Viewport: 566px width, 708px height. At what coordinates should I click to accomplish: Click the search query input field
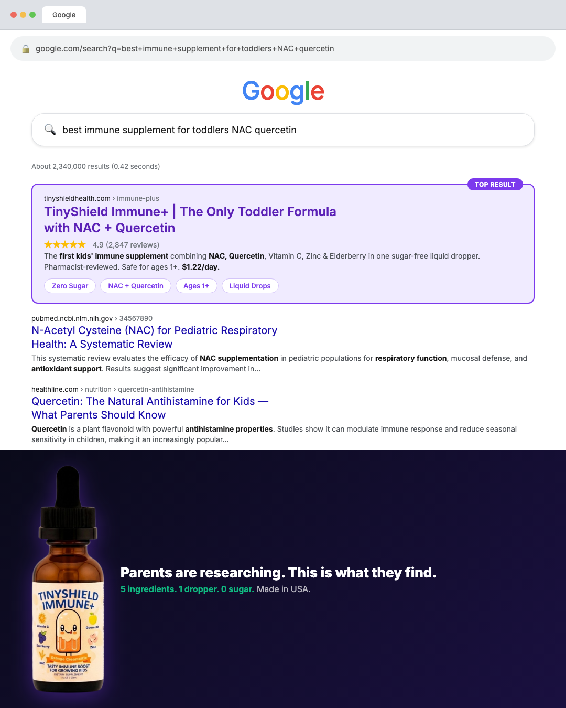pyautogui.click(x=283, y=130)
